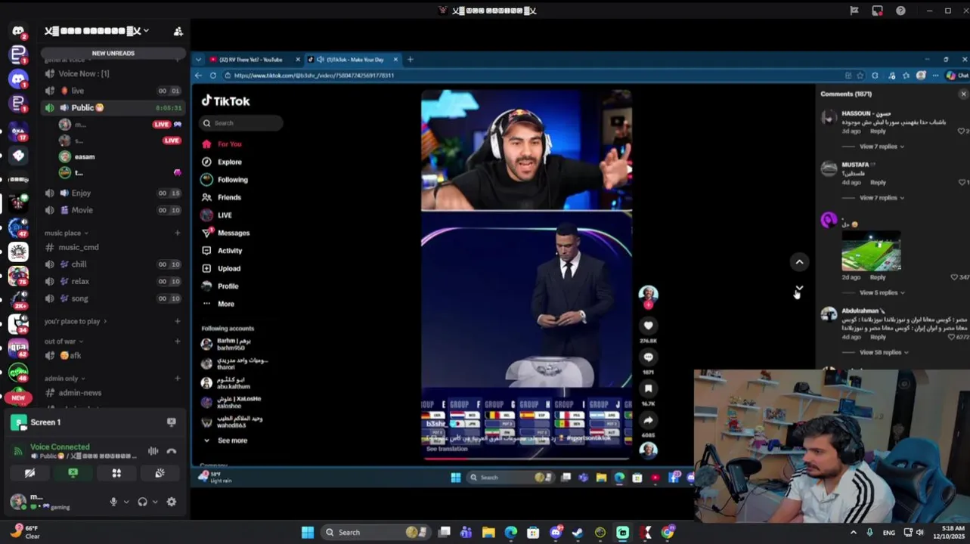
Task: Open Copilot Chat in browser toolbar
Action: coord(957,76)
